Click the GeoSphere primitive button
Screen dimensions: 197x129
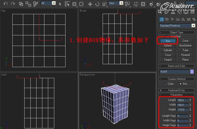[185, 46]
